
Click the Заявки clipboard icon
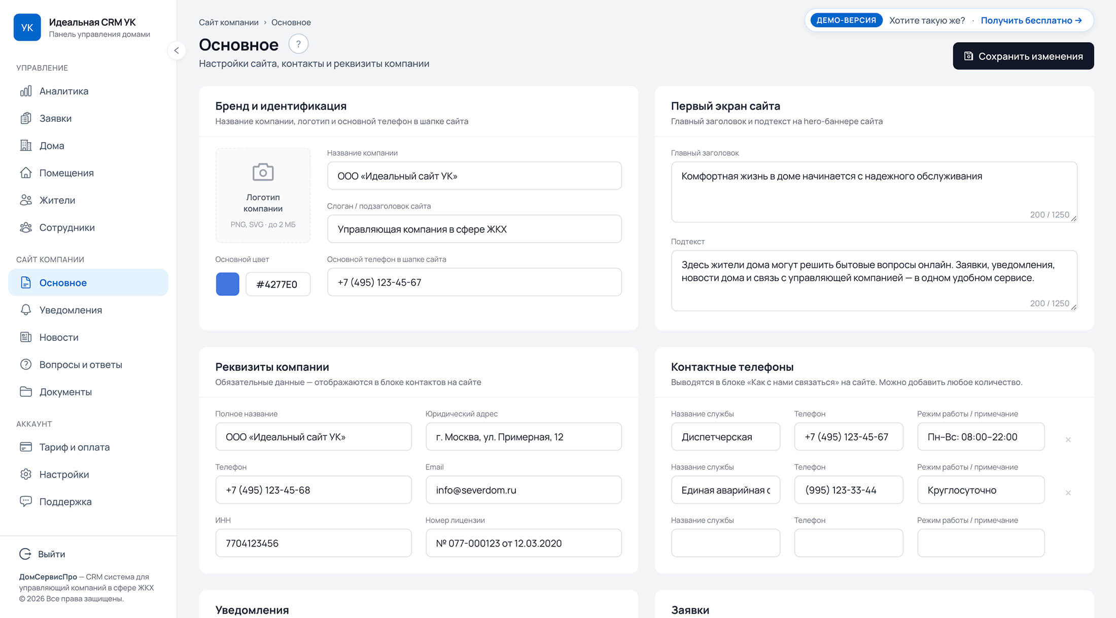26,118
